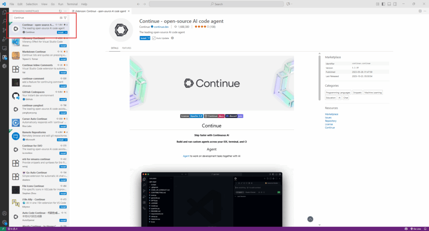The height and width of the screenshot is (231, 429).
Task: Open the Accounts icon in activity bar
Action: 4,213
